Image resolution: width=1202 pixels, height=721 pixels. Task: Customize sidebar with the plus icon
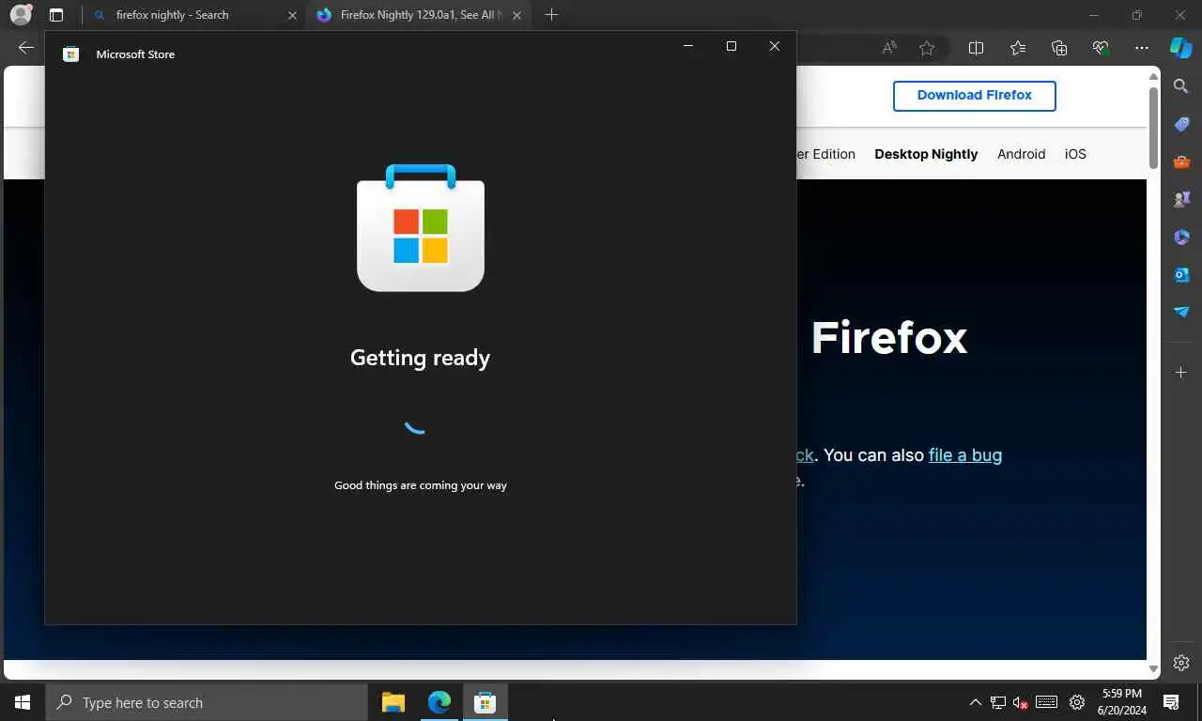[x=1181, y=373]
